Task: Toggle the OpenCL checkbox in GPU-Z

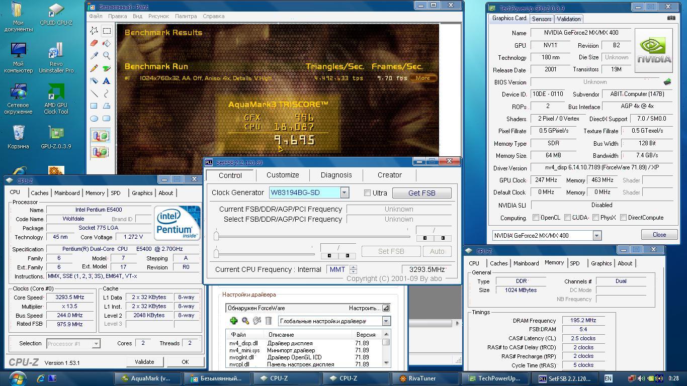Action: [x=536, y=218]
